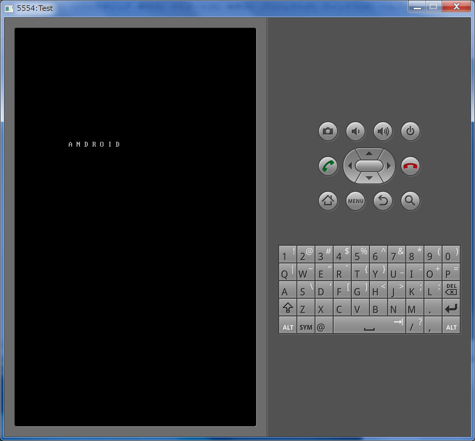Tap the DEL backspace key
Screen dimensions: 475x441
tap(451, 289)
